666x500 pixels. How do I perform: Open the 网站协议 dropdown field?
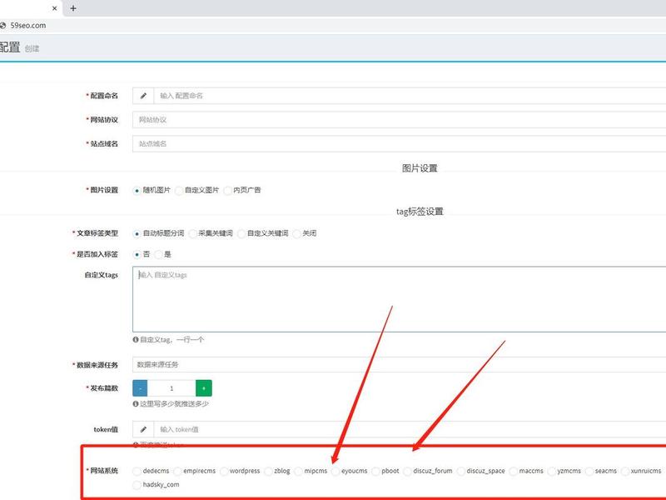[x=400, y=120]
